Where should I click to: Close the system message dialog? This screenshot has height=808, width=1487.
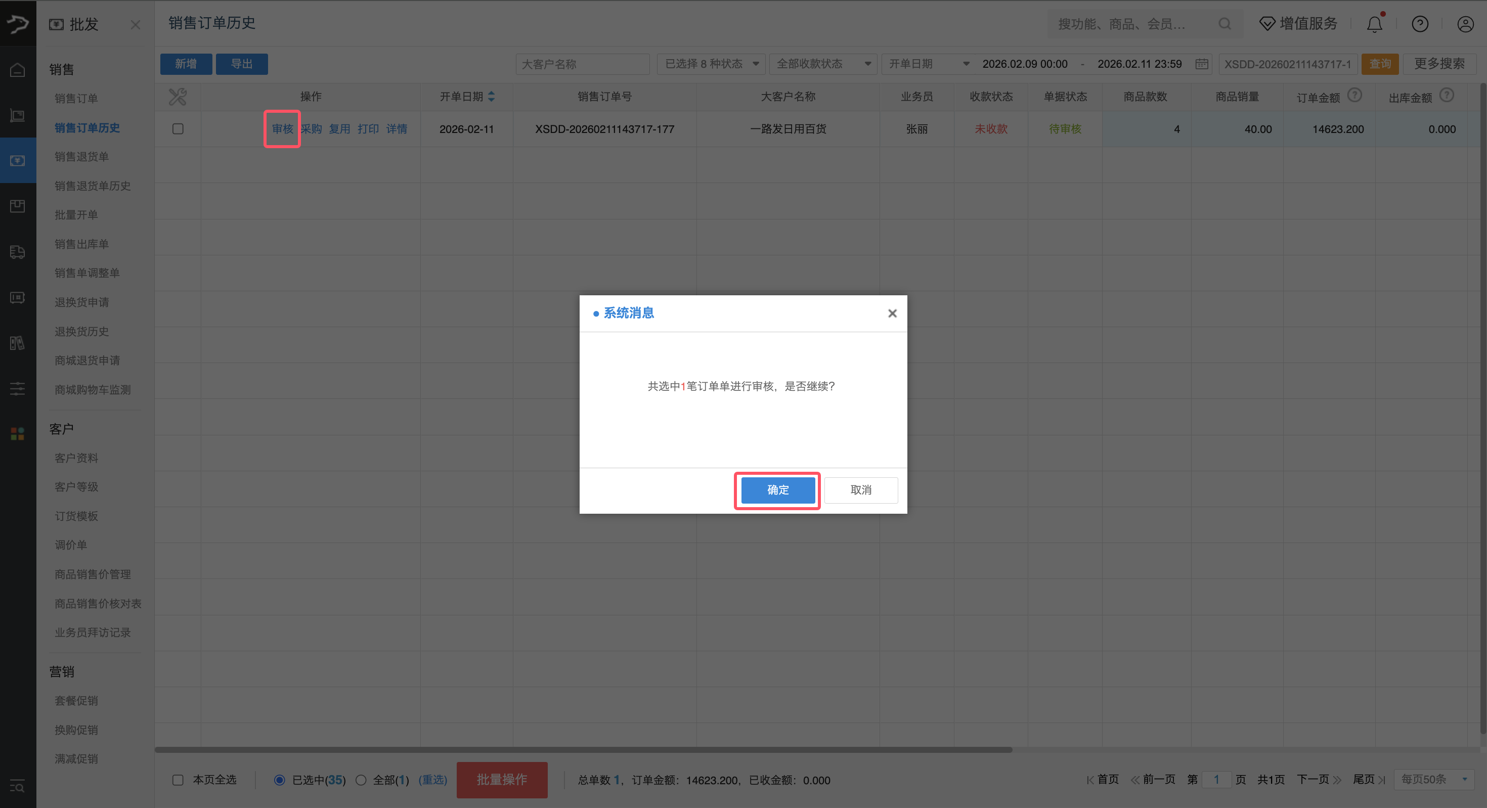point(892,313)
